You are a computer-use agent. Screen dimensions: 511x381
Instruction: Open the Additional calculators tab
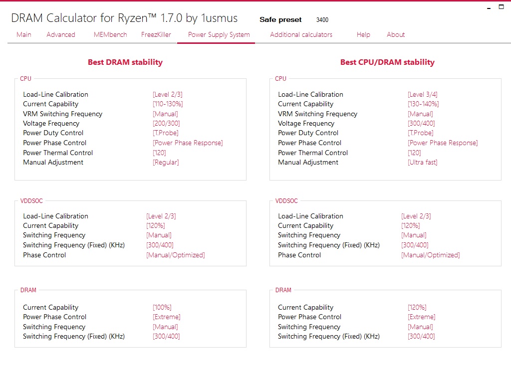[301, 34]
